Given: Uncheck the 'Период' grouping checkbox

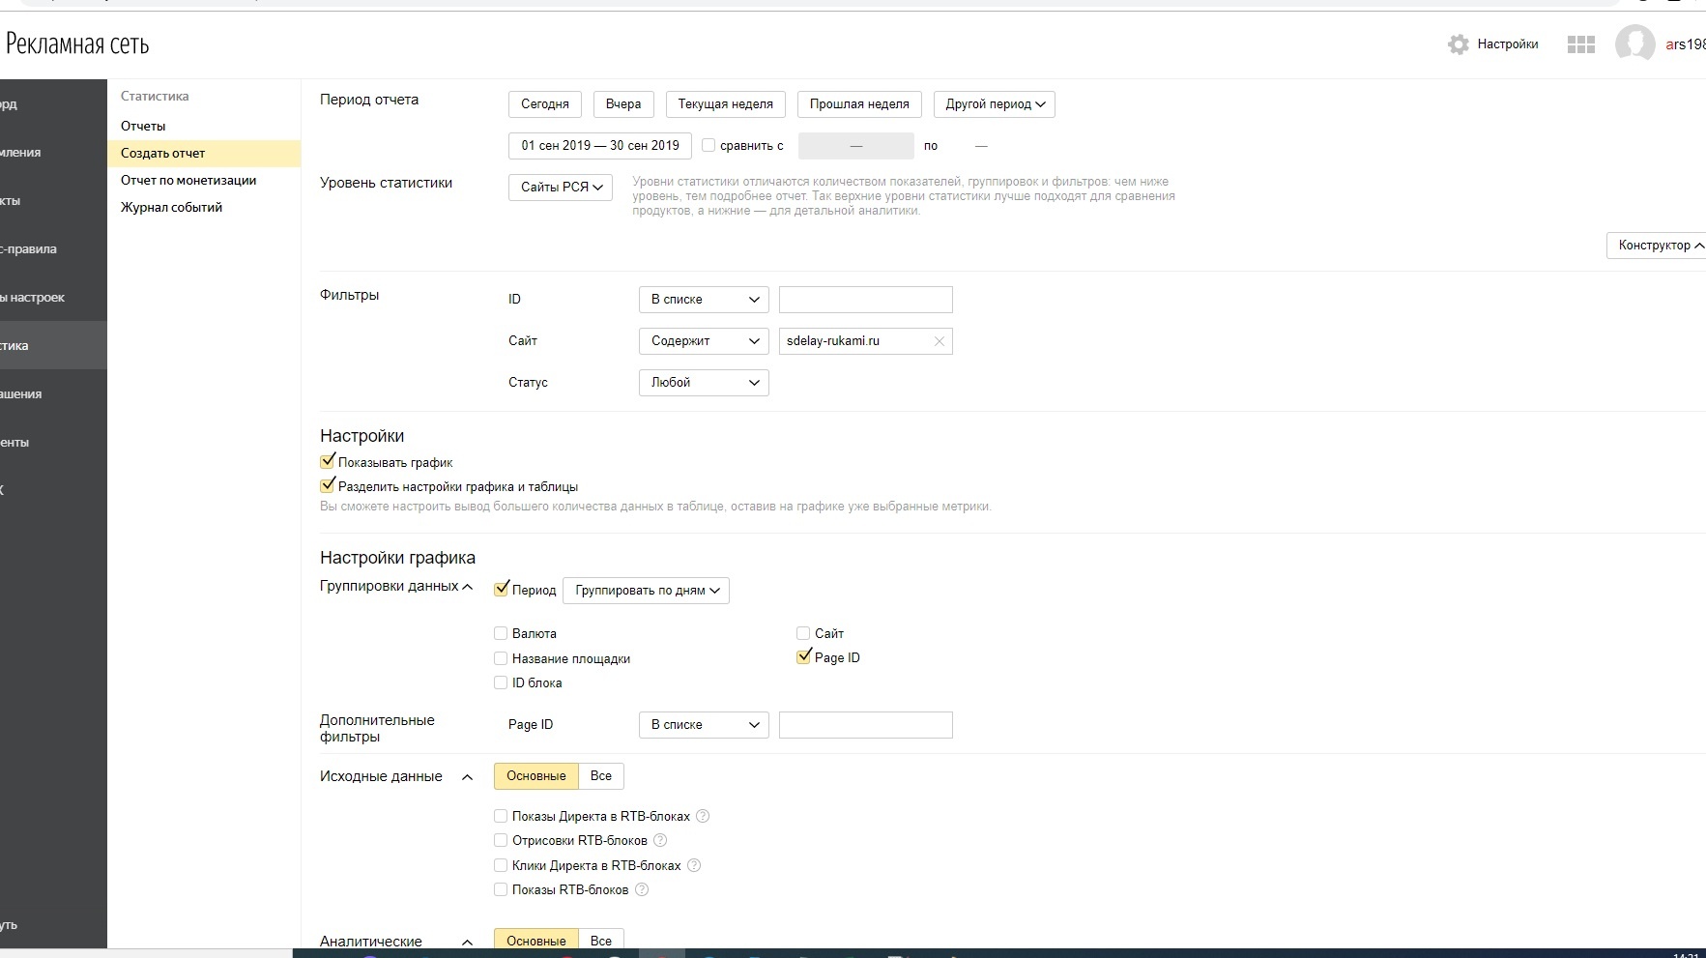Looking at the screenshot, I should [x=501, y=590].
